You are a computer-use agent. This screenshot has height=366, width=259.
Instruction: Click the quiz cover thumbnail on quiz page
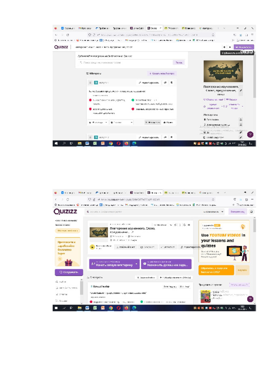[99, 232]
